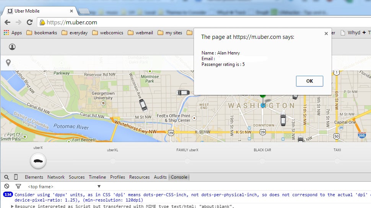
Task: Click the 'Name : Alan Henry' text
Action: pos(221,53)
